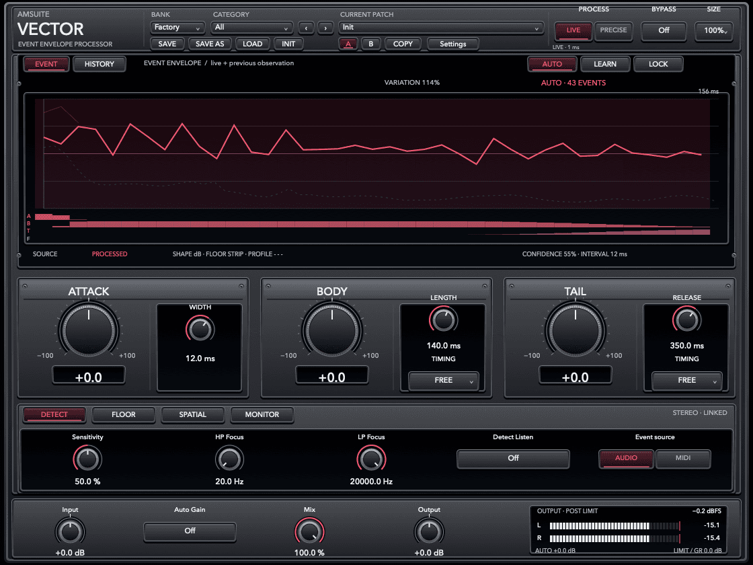753x565 pixels.
Task: Click the TAIL panel top-right corner dot
Action: (728, 287)
